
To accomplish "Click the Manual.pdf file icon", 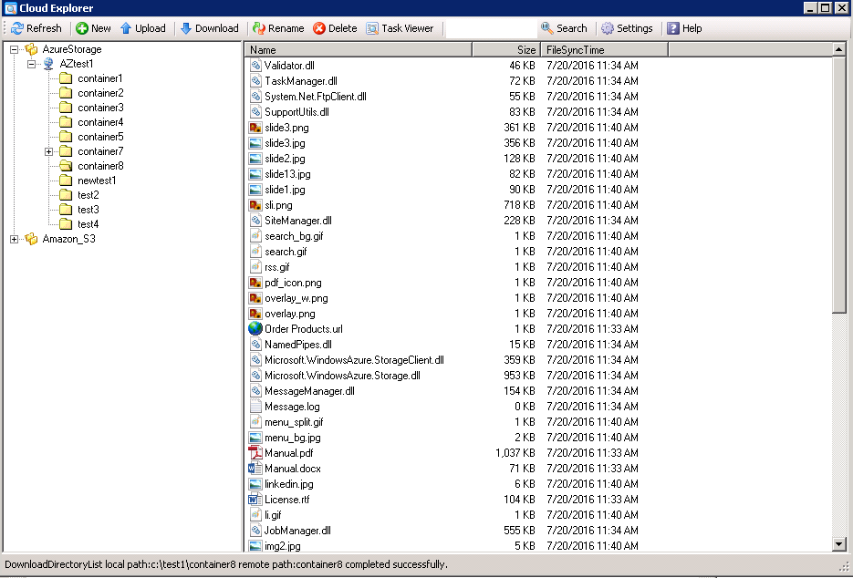I will pyautogui.click(x=255, y=453).
